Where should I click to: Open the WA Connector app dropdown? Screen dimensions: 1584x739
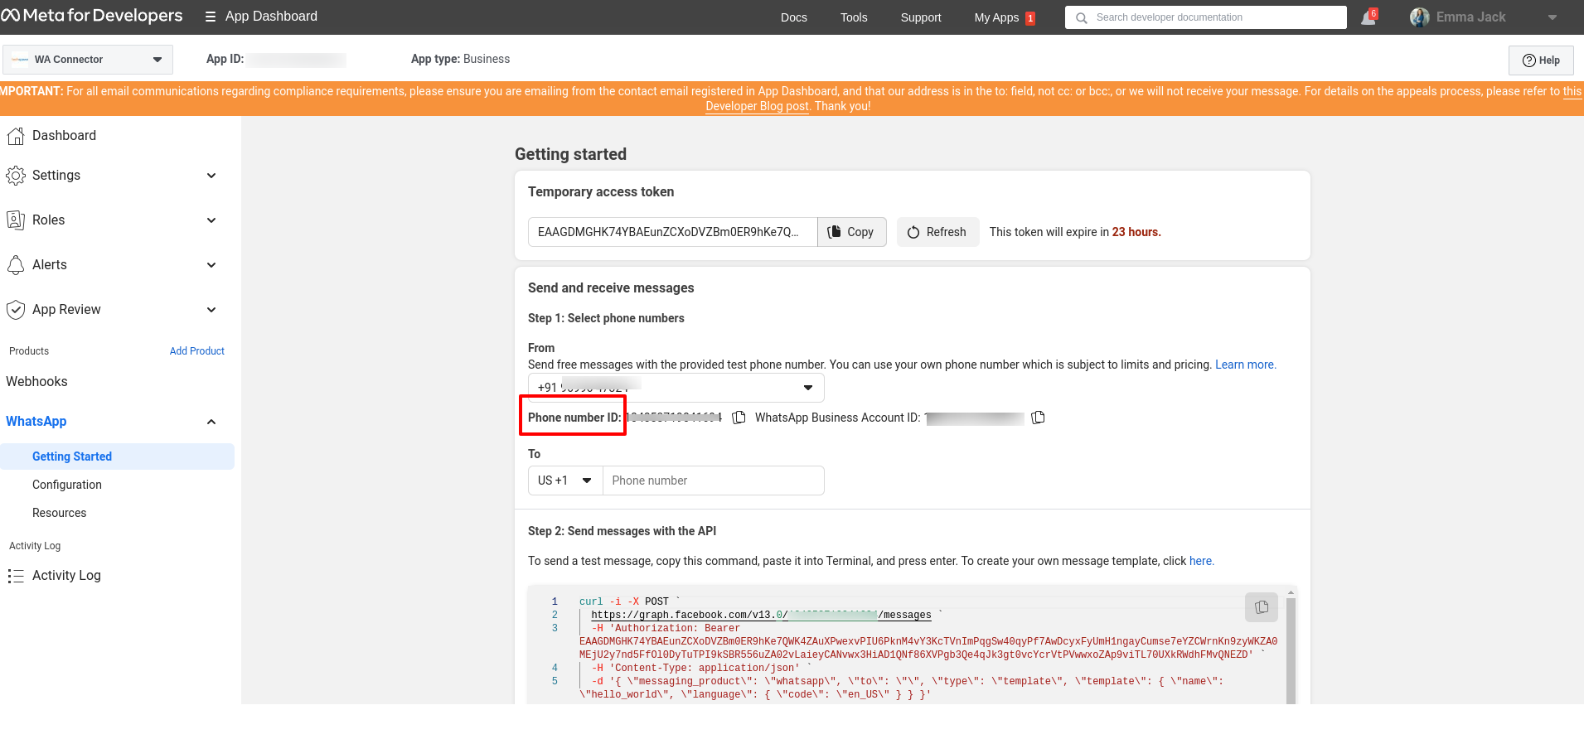pyautogui.click(x=88, y=60)
